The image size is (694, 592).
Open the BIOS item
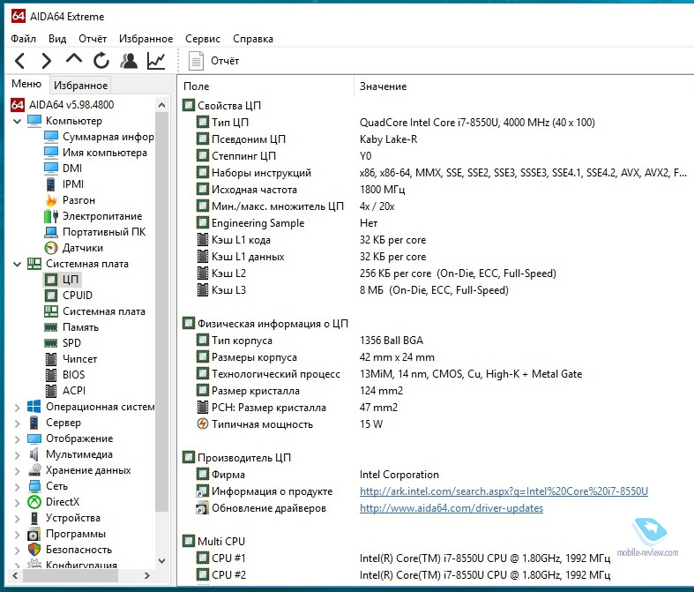[x=64, y=375]
